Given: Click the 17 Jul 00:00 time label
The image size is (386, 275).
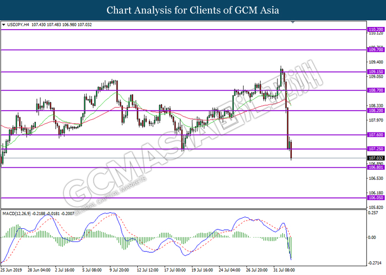Looking at the screenshot, I should click(x=175, y=270).
